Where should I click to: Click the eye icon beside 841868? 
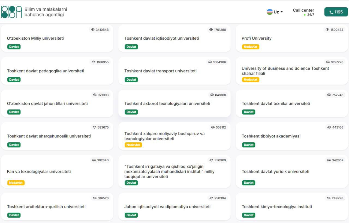212,95
